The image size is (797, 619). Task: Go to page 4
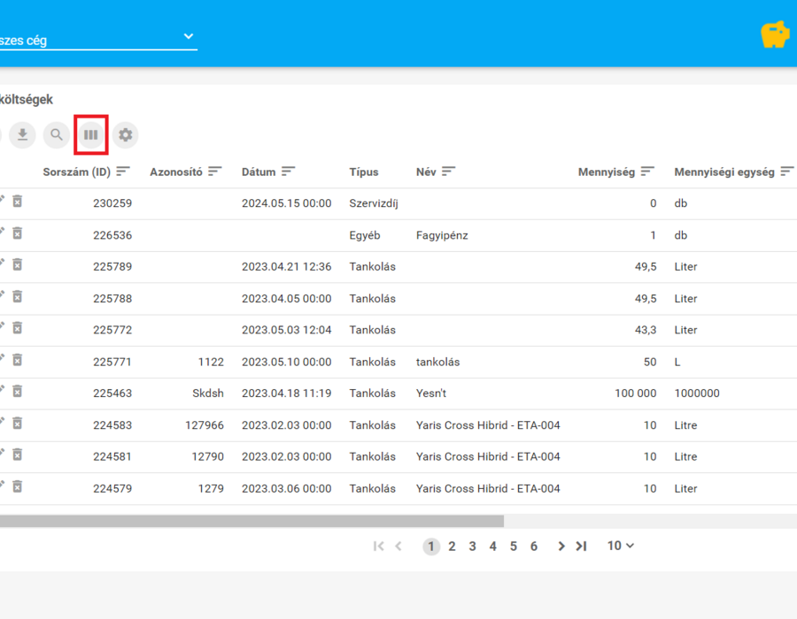[492, 546]
